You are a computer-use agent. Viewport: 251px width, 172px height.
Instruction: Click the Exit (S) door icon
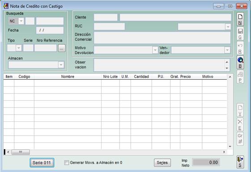[x=240, y=162]
